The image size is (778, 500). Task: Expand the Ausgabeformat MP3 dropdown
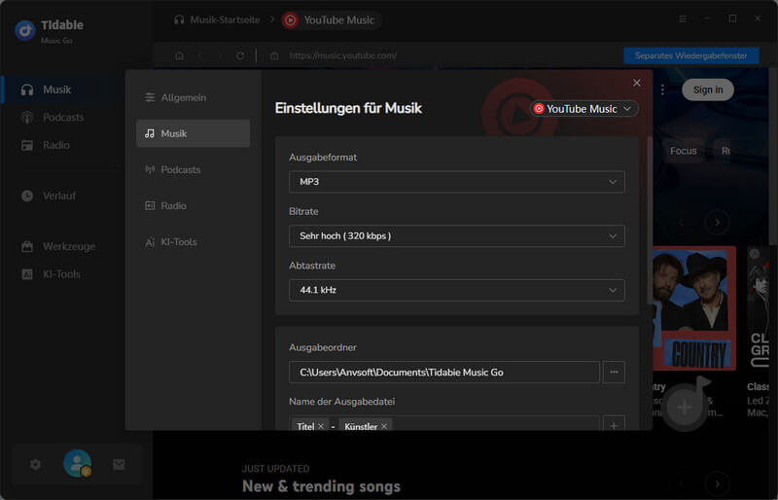(x=456, y=182)
